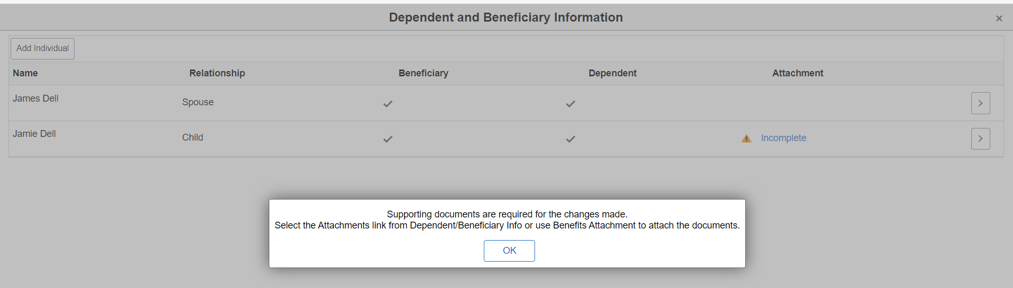
Task: Click James Dell's Beneficiary checkmark
Action: tap(388, 104)
